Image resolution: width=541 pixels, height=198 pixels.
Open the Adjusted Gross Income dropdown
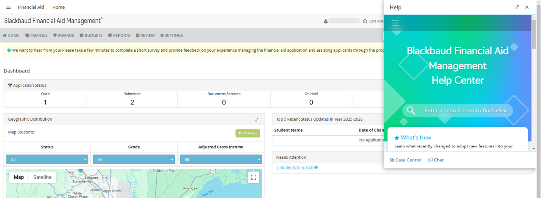click(221, 160)
